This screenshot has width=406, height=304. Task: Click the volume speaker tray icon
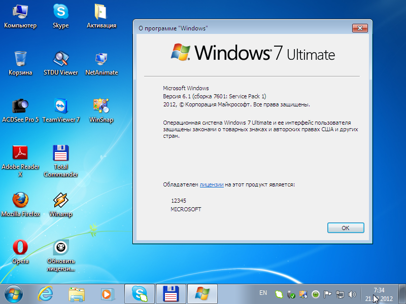(352, 294)
